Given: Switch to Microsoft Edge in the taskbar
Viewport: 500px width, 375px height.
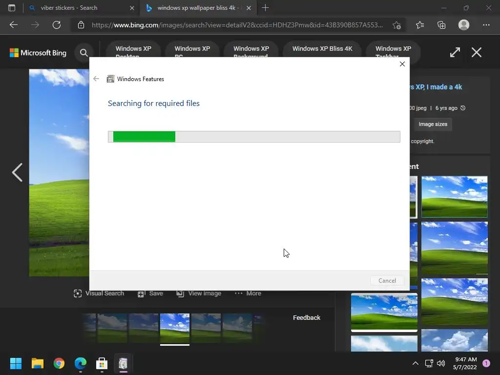Looking at the screenshot, I should (x=81, y=363).
